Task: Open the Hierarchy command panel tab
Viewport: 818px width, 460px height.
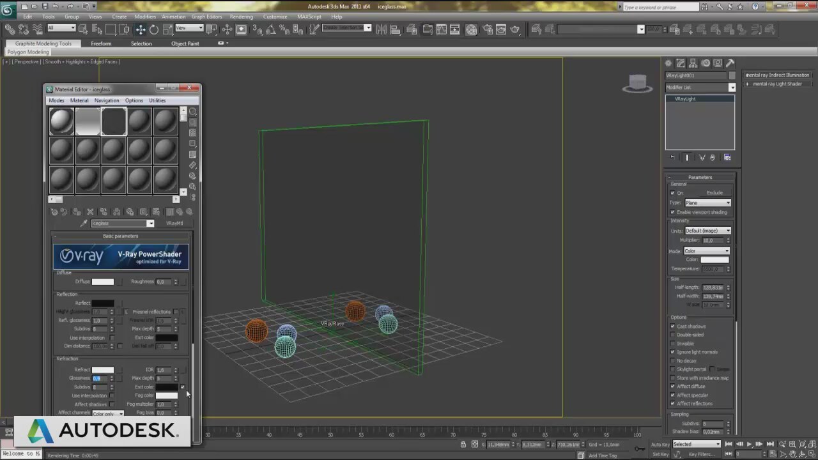Action: point(693,63)
